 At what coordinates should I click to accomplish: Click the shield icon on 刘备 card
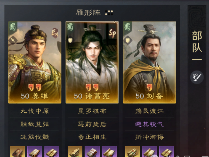coord(128,40)
